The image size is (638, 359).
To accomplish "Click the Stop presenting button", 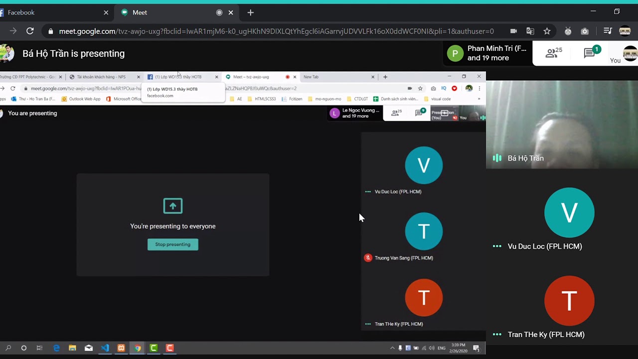I will click(x=172, y=244).
